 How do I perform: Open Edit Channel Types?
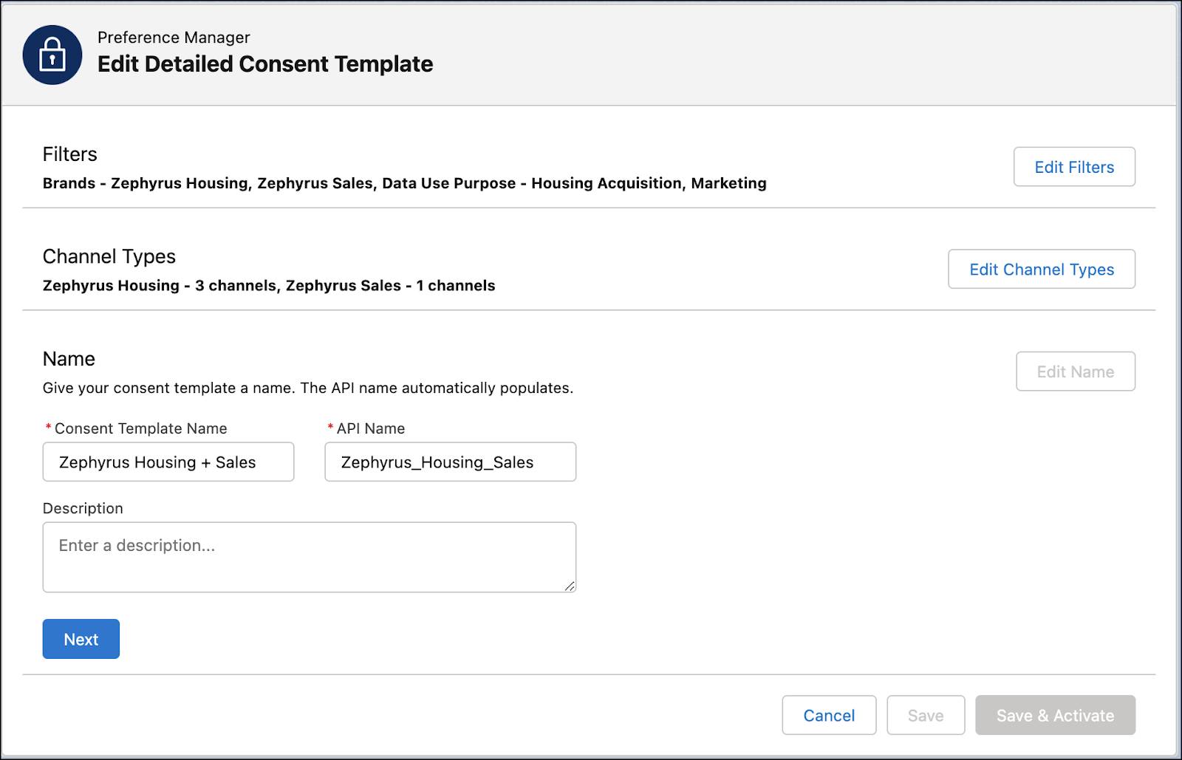(x=1042, y=270)
